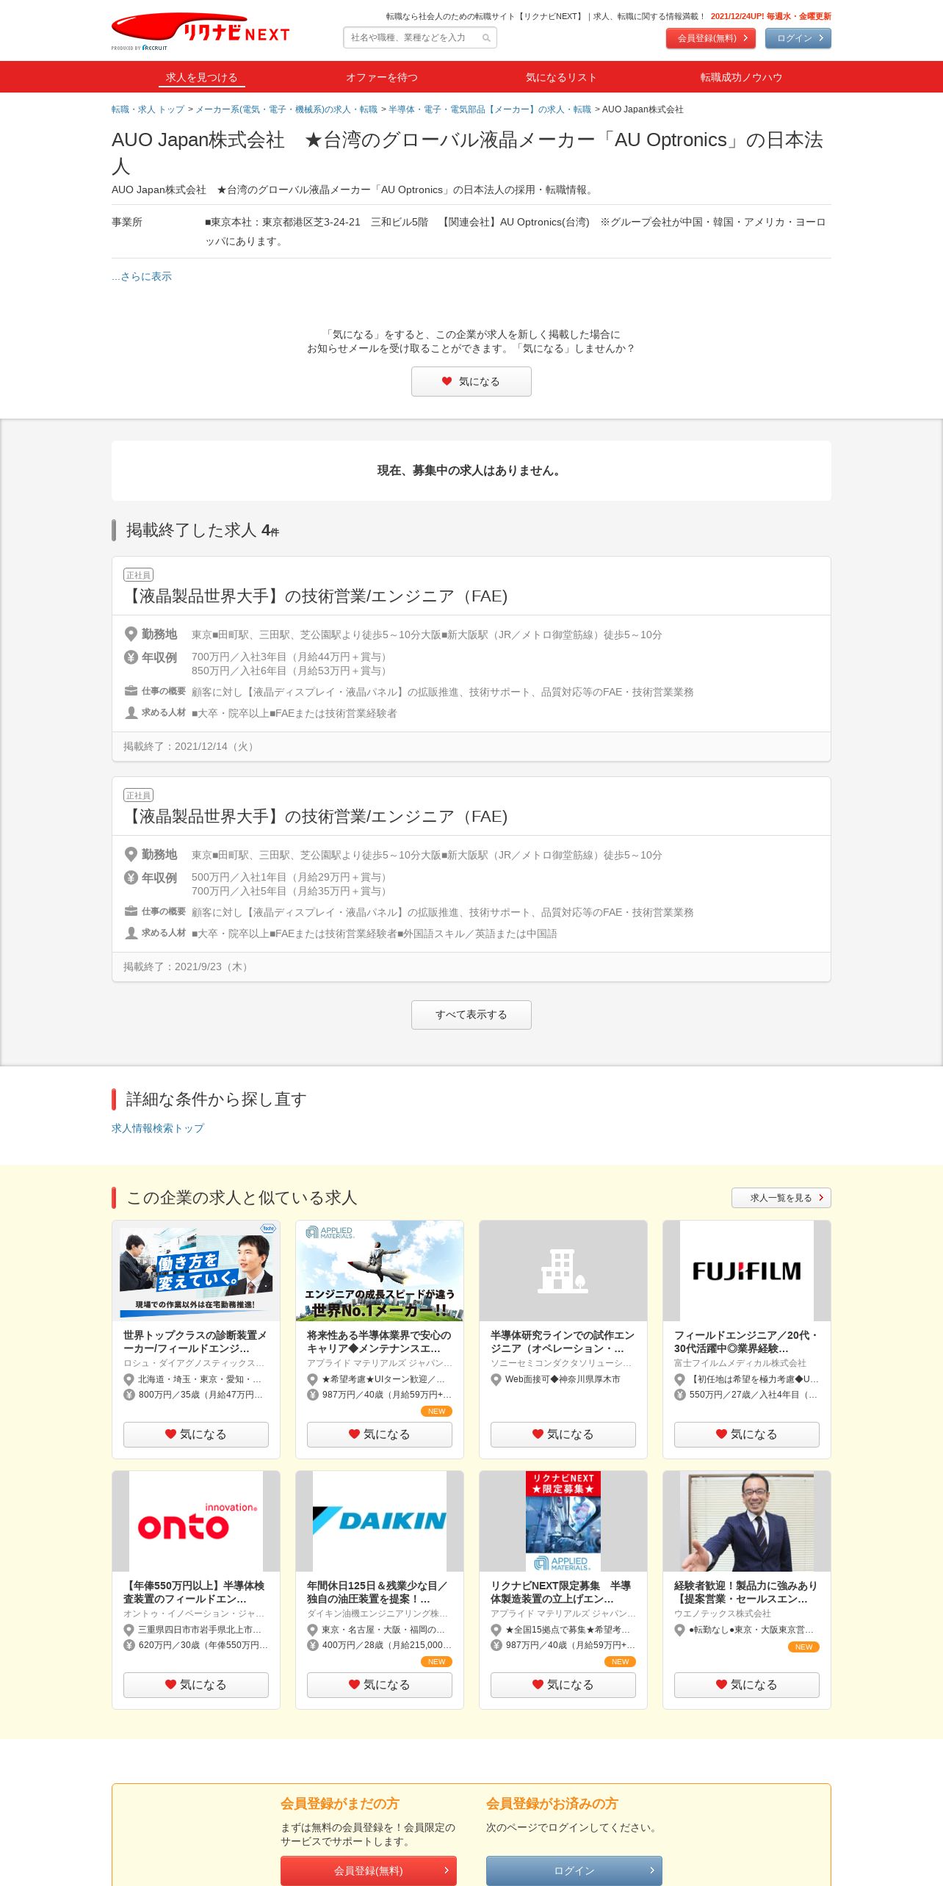This screenshot has width=943, height=1886.
Task: Open 将来性ある半導体業界 job title
Action: pos(379,1342)
